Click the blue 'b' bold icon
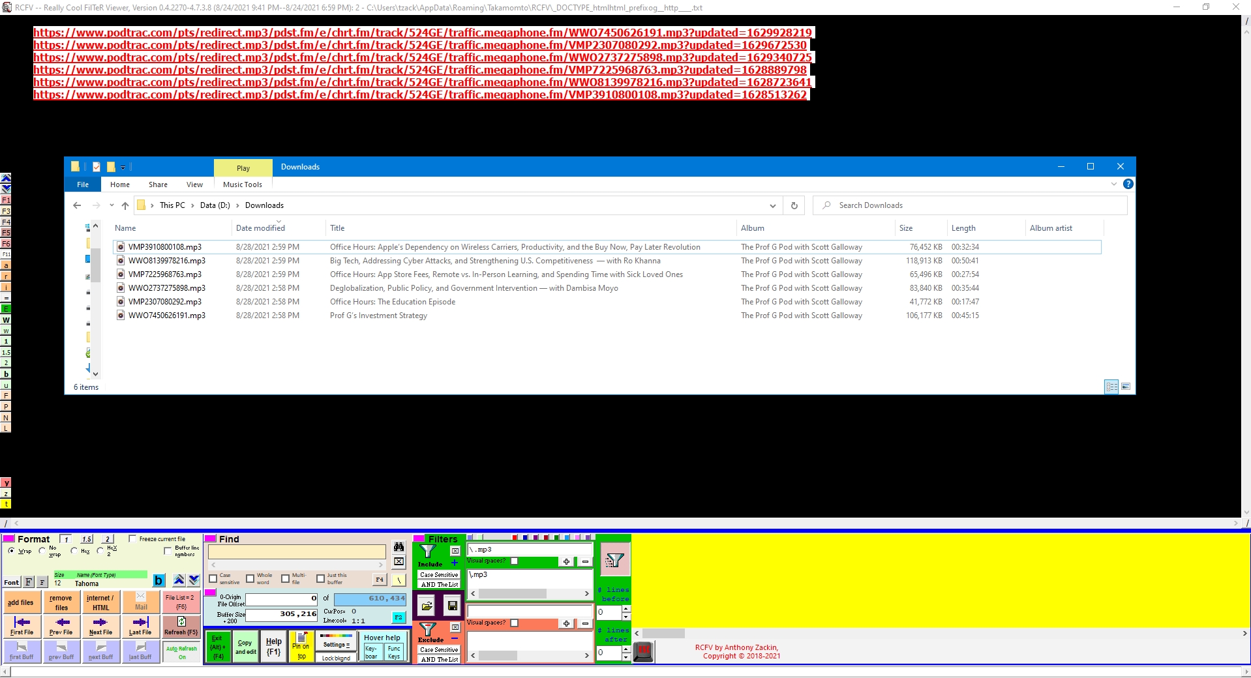 click(x=158, y=580)
